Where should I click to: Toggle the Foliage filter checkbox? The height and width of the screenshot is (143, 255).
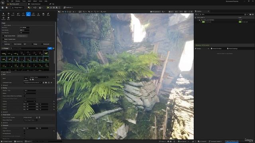32,44
